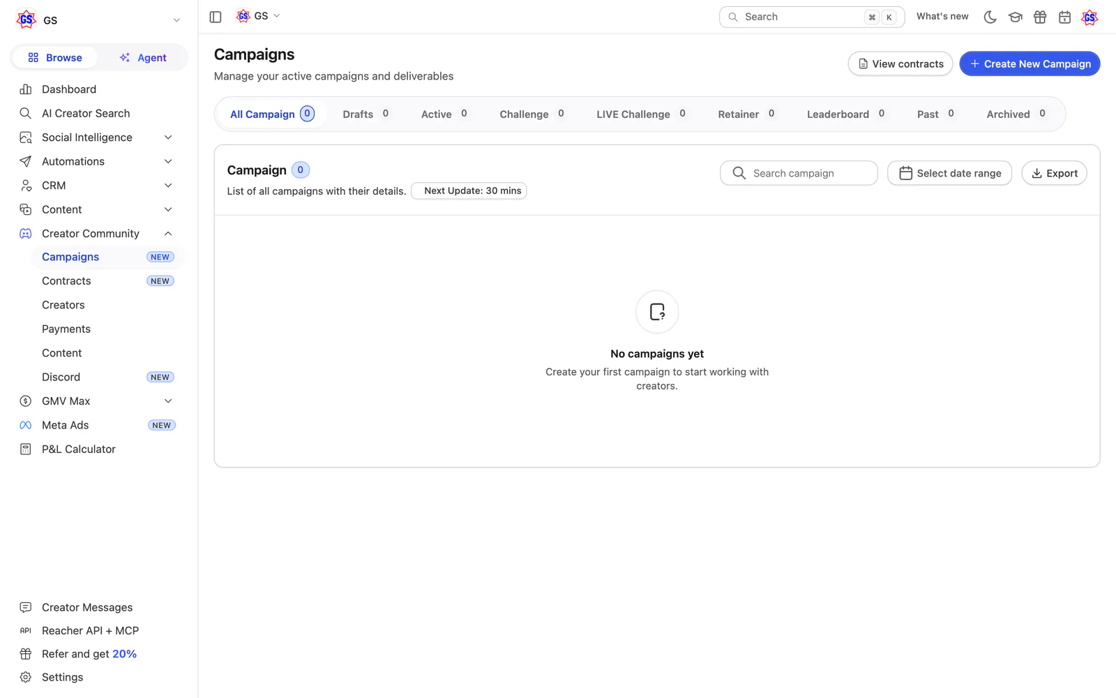Click the AI Creator Search magnifier icon

[26, 113]
